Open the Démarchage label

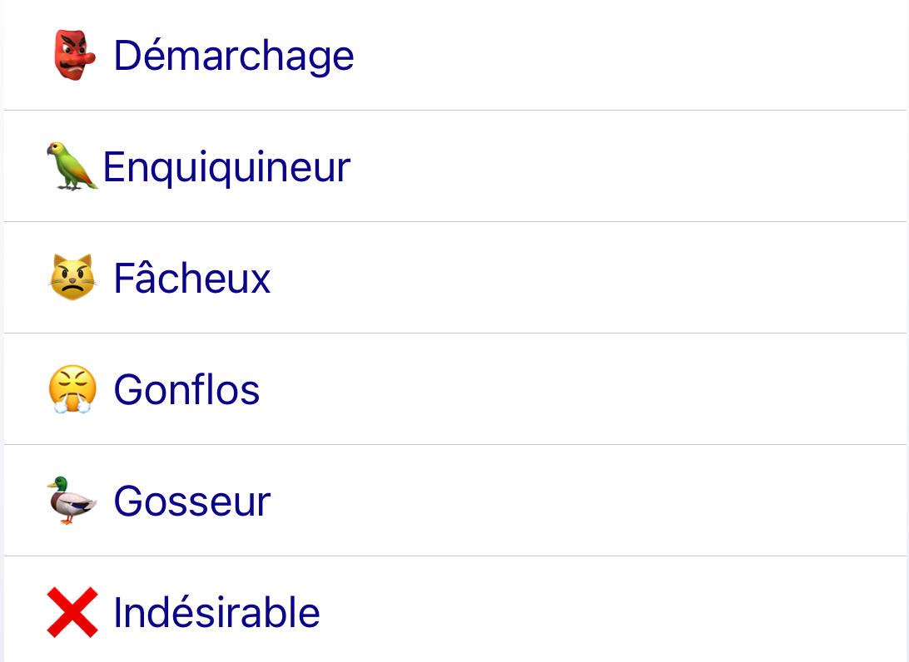click(234, 56)
